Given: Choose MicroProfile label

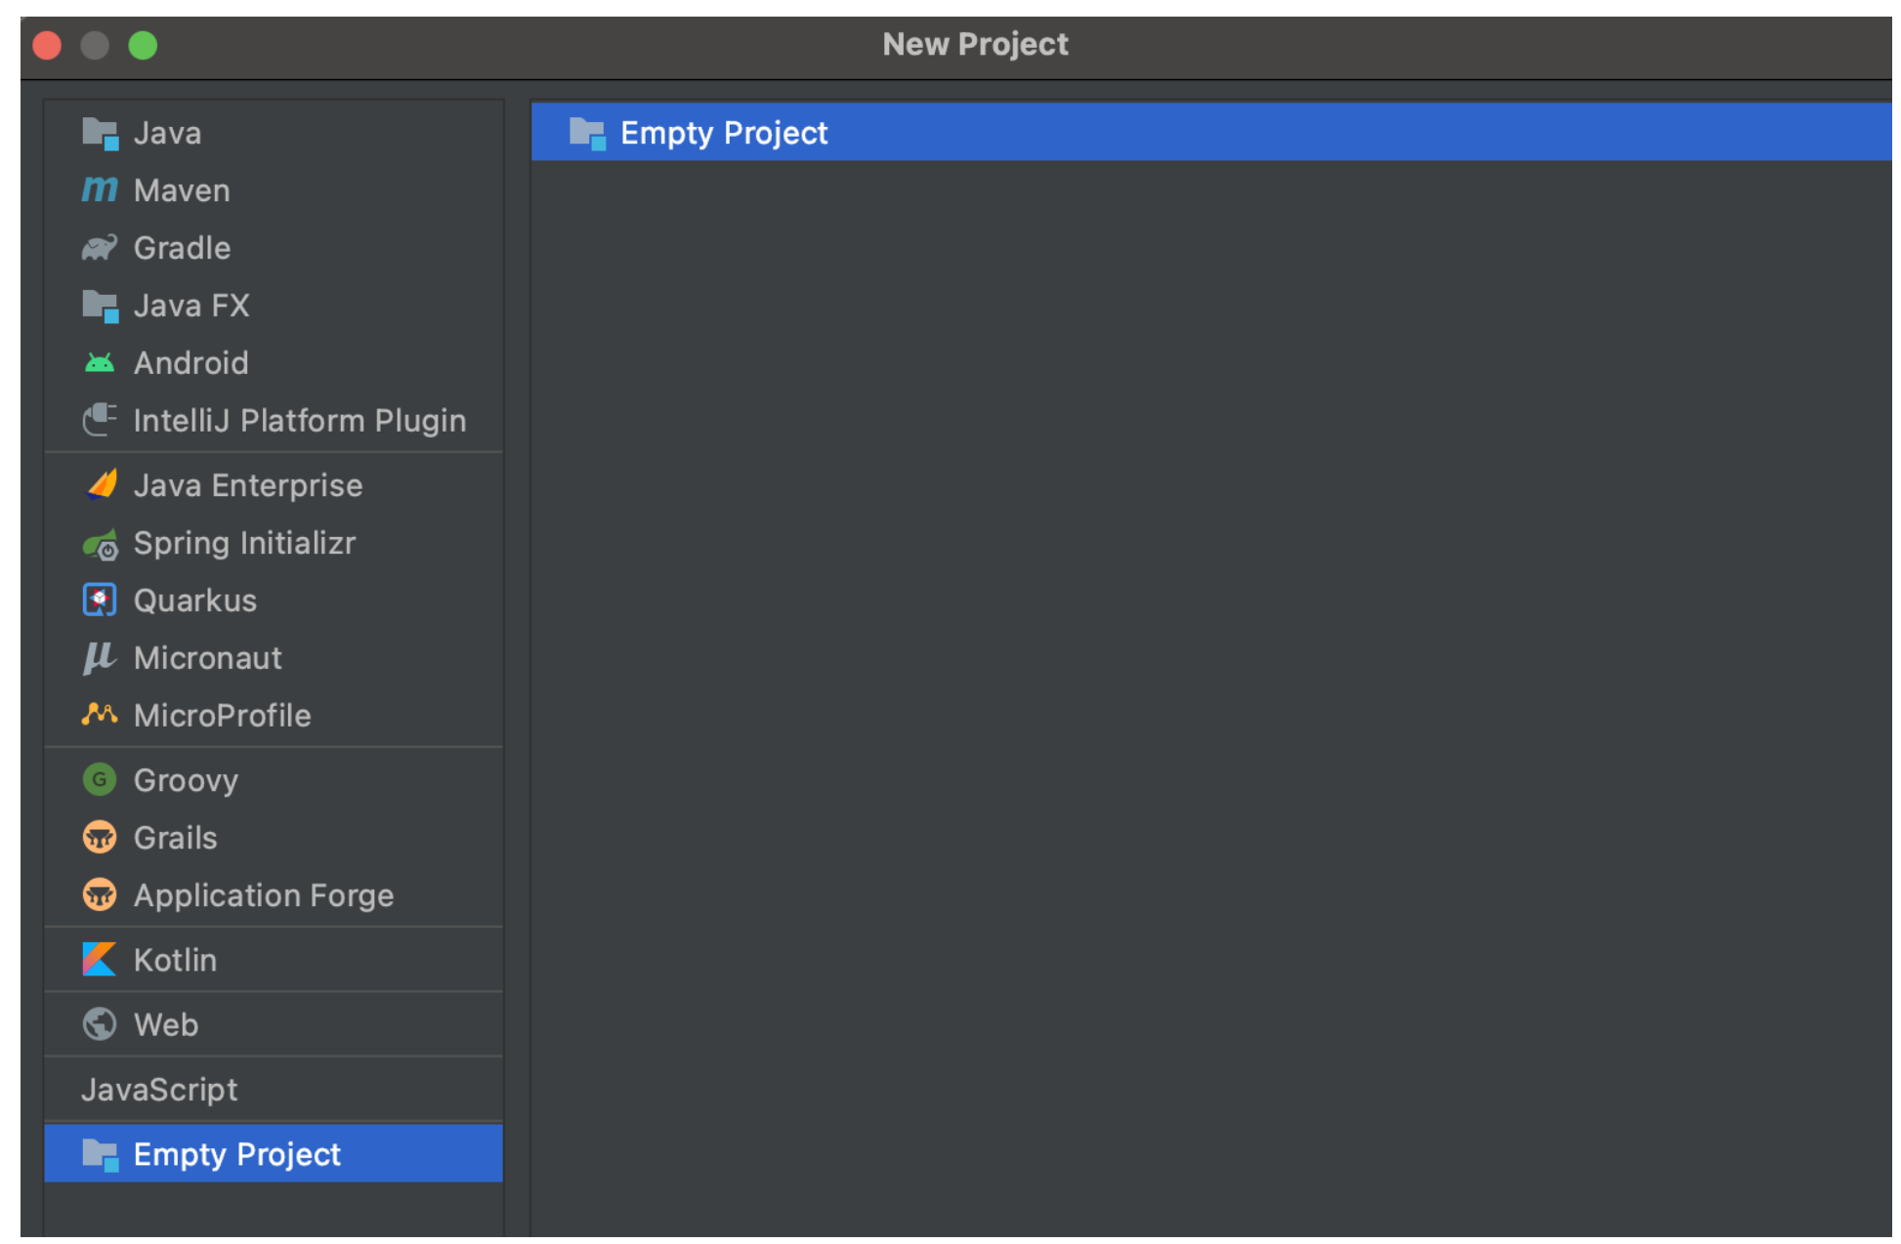Looking at the screenshot, I should tap(223, 716).
